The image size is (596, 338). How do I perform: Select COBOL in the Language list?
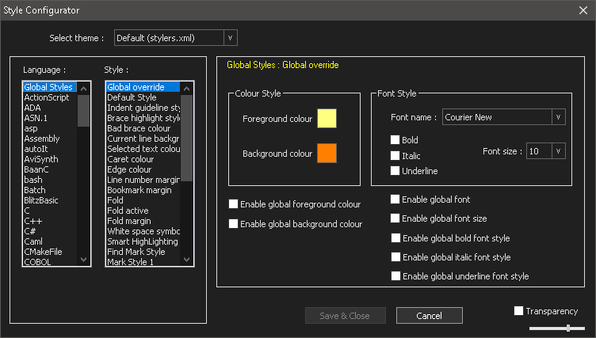[50, 262]
